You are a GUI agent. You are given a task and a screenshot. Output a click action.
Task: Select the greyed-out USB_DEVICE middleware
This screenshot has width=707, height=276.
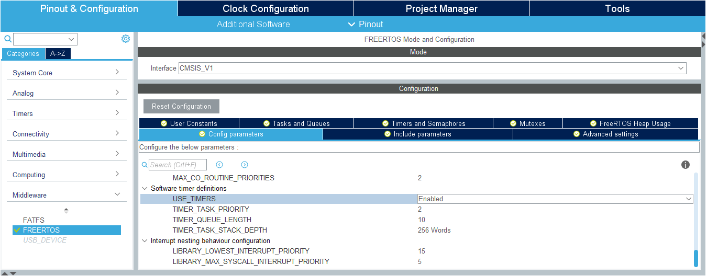coord(45,240)
